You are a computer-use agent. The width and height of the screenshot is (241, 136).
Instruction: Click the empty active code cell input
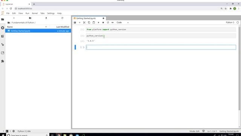tap(161, 47)
